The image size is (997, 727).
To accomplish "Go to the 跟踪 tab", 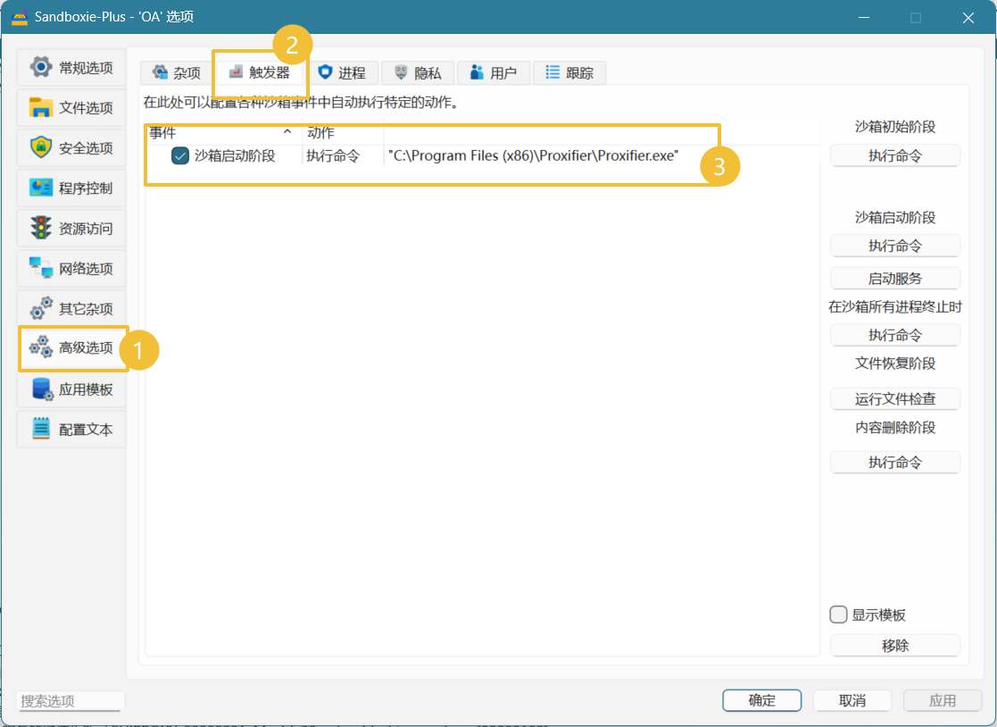I will (x=569, y=73).
